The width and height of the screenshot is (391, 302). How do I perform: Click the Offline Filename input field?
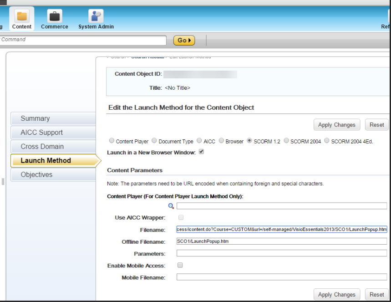point(282,241)
